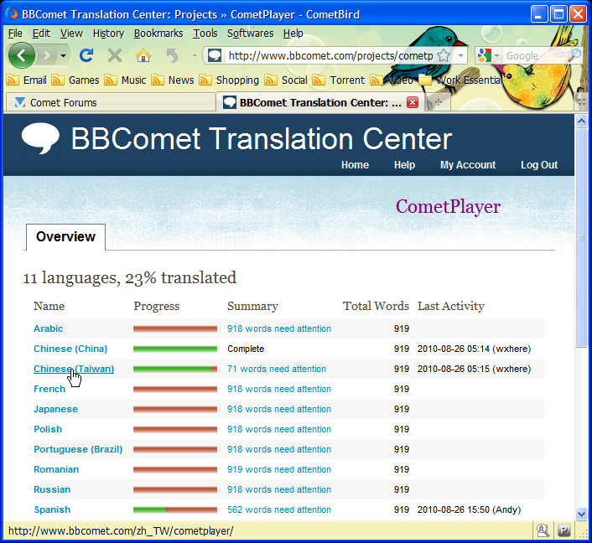Open the Games bookmark feed folder
The width and height of the screenshot is (592, 543).
(x=75, y=80)
